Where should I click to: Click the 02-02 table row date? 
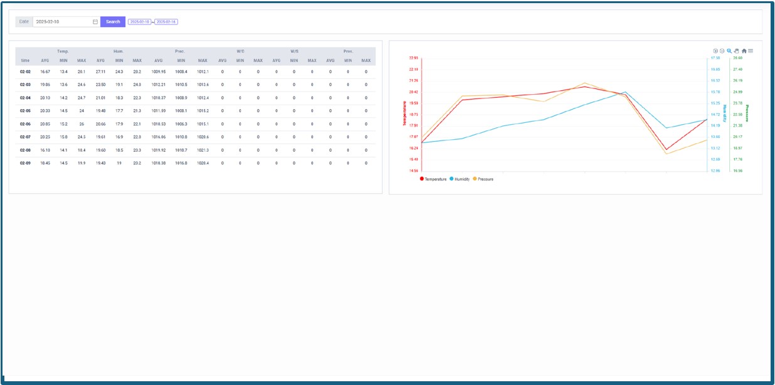tap(25, 72)
